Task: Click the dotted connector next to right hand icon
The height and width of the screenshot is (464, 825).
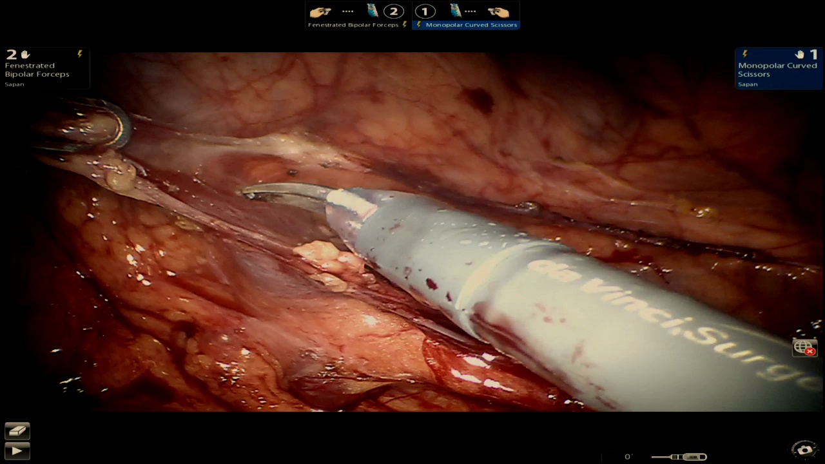Action: click(x=471, y=12)
